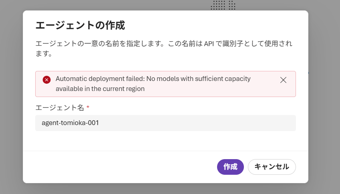Click the エージェントの作成 dialog title
The image size is (340, 194).
click(x=80, y=26)
